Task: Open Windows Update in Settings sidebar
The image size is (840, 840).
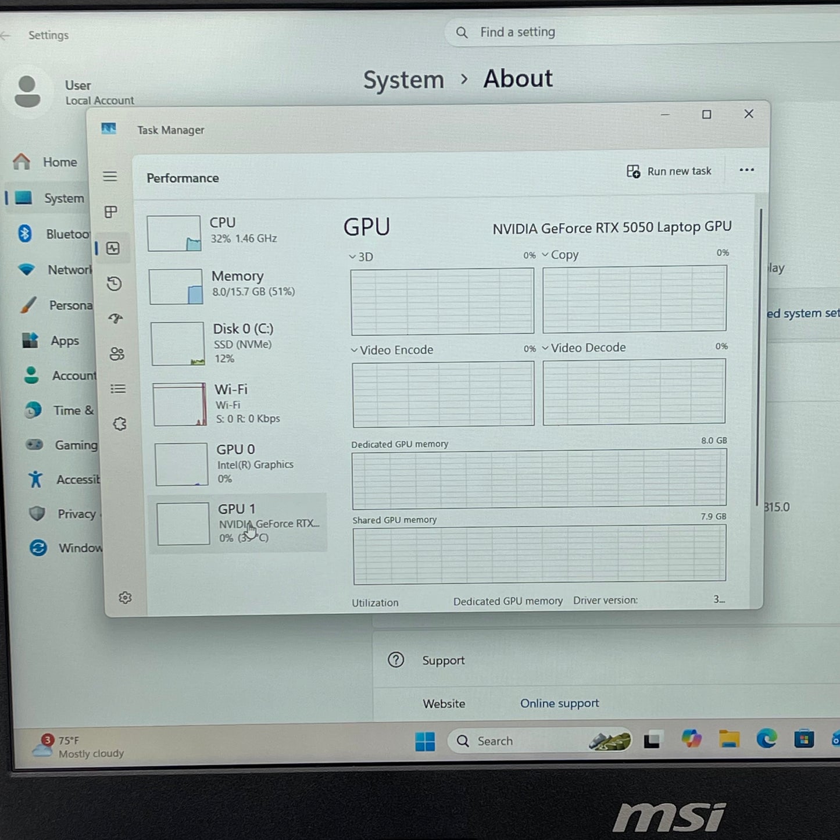Action: [x=66, y=548]
